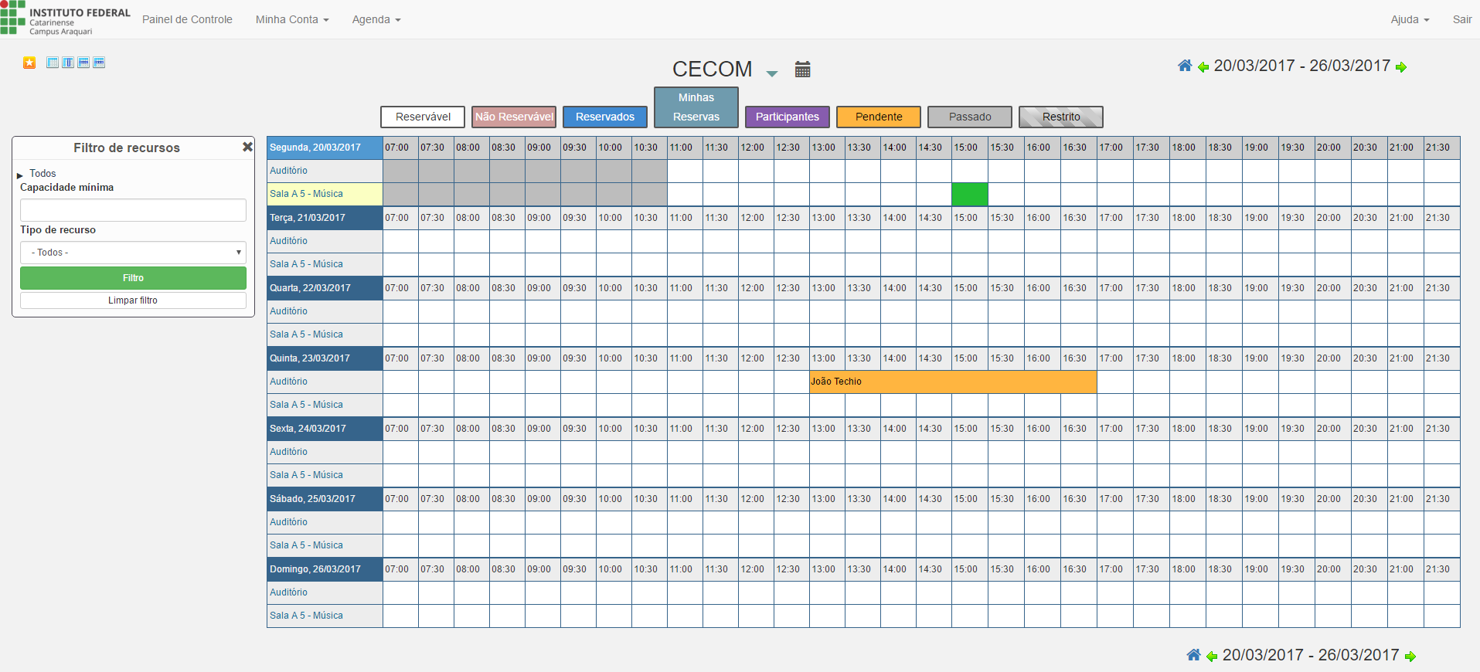The height and width of the screenshot is (672, 1480).
Task: Expand the CECOM schedule dropdown arrow
Action: [x=771, y=73]
